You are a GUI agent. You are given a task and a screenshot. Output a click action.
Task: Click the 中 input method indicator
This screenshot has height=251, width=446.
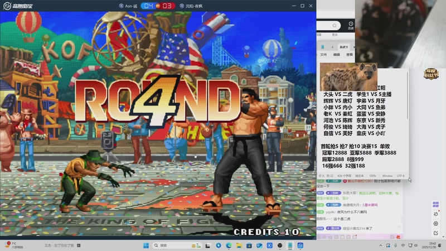[403, 245]
